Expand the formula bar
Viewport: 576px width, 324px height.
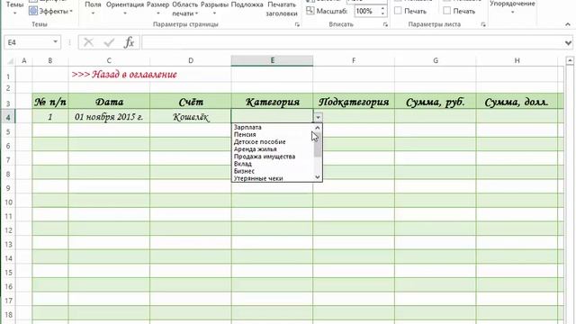[568, 43]
